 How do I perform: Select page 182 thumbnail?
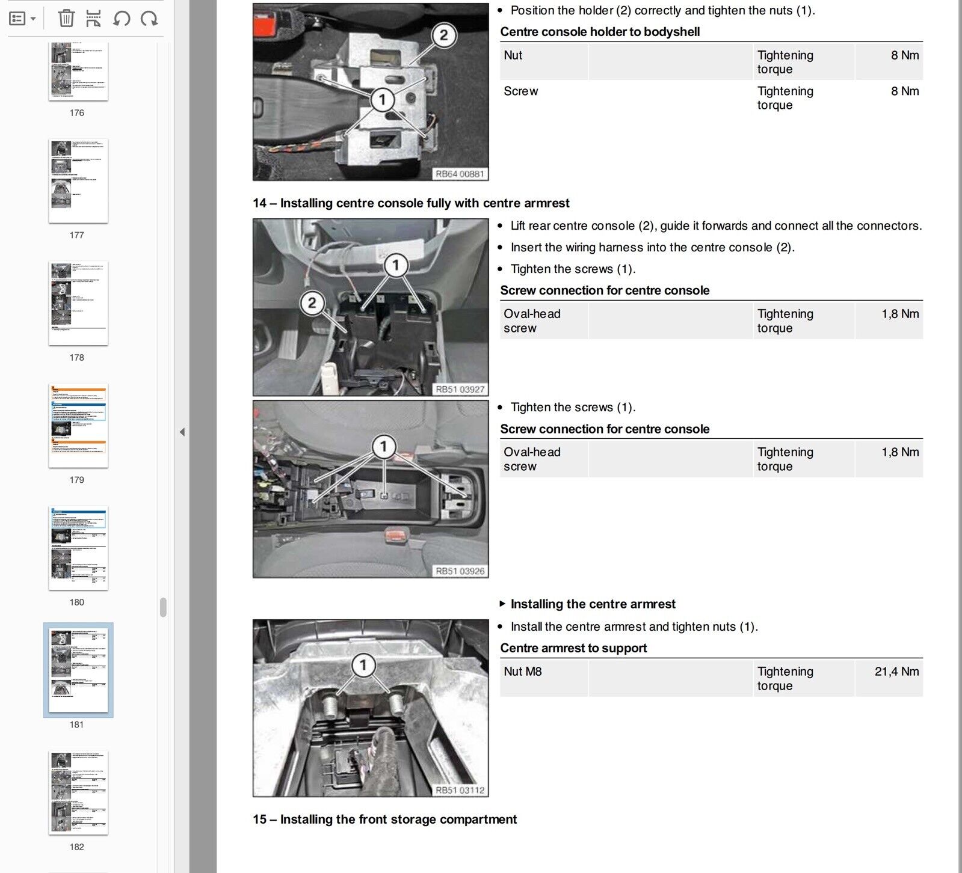pyautogui.click(x=78, y=792)
